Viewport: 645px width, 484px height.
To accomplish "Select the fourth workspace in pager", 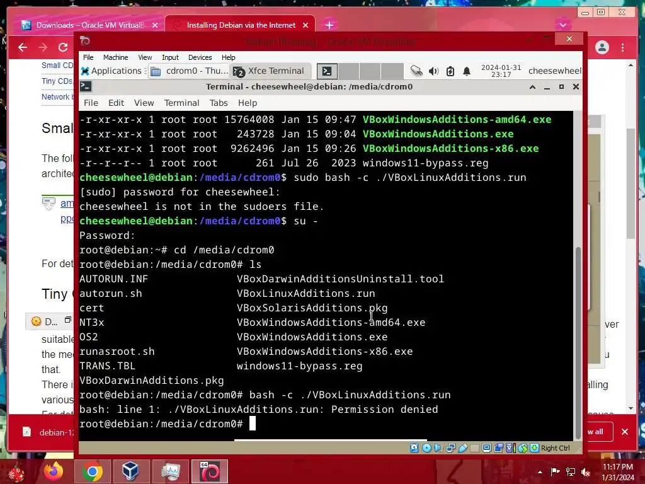I will coord(392,71).
